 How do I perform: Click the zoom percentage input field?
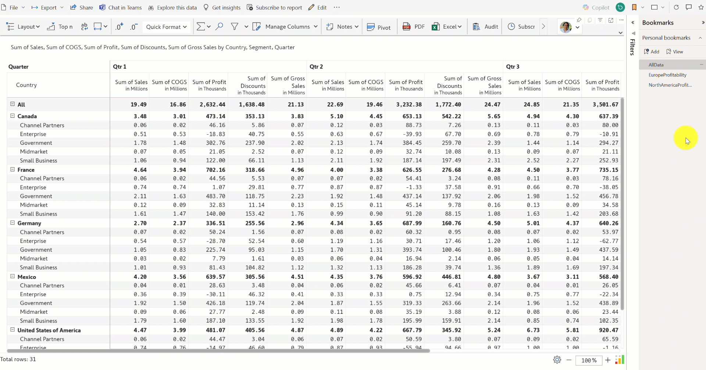[x=589, y=360]
